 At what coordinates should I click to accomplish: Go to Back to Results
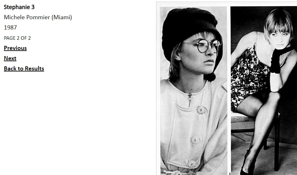[x=24, y=69]
